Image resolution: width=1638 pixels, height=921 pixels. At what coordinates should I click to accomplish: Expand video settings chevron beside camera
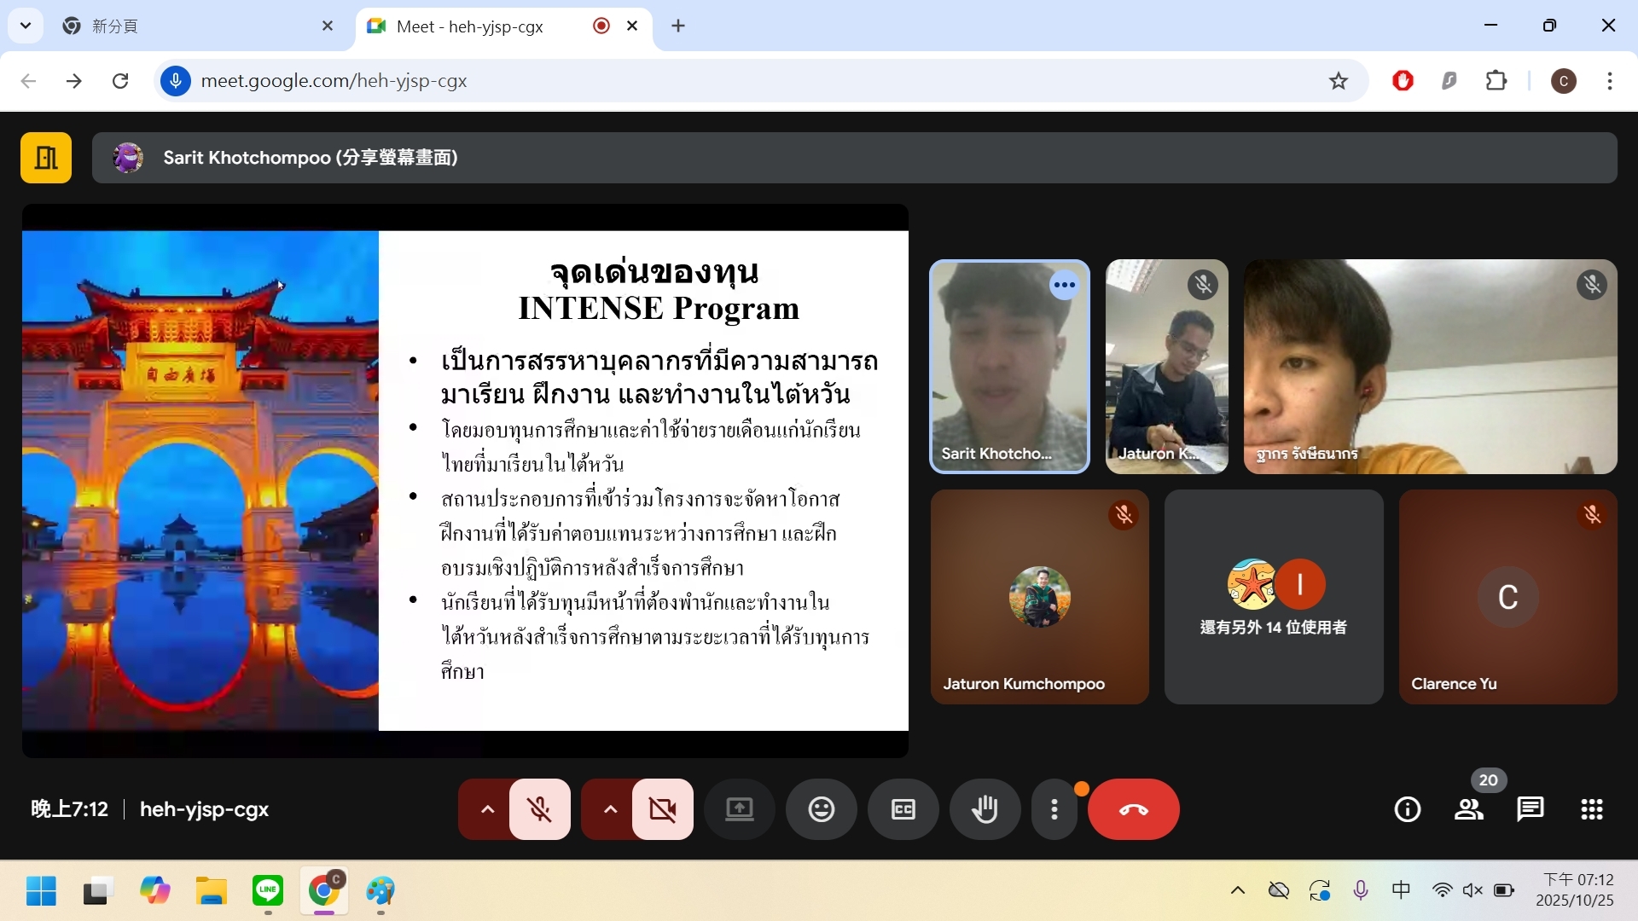click(x=610, y=809)
